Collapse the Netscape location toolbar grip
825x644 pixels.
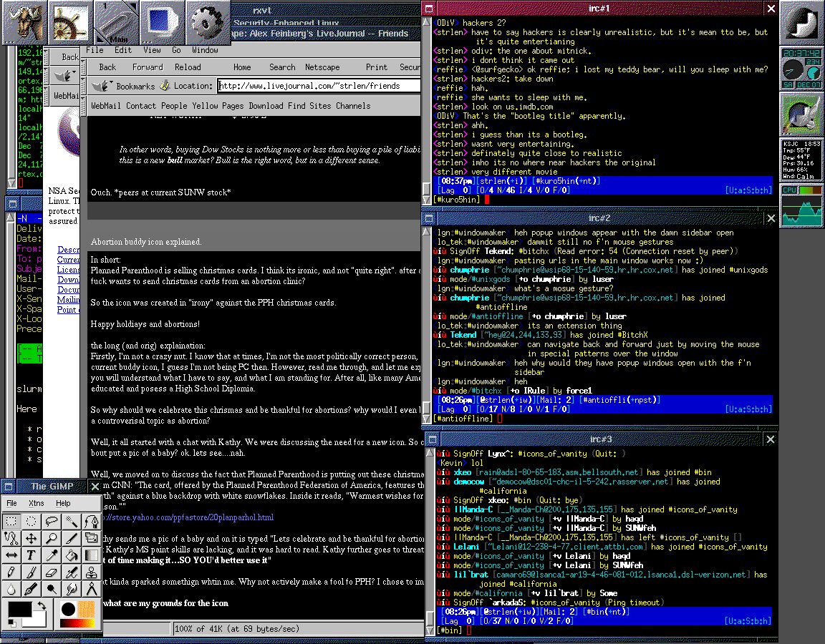82,86
